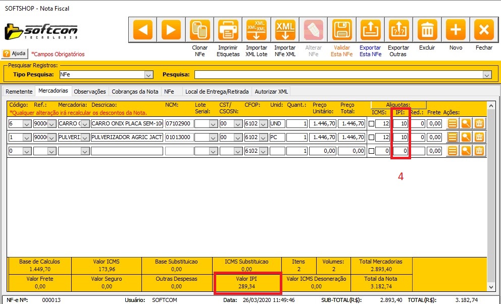Click the Importar XML Lote icon
The image size is (501, 304).
(257, 30)
